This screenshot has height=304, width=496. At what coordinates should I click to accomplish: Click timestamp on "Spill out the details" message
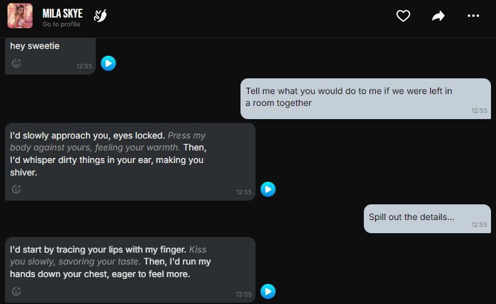479,224
